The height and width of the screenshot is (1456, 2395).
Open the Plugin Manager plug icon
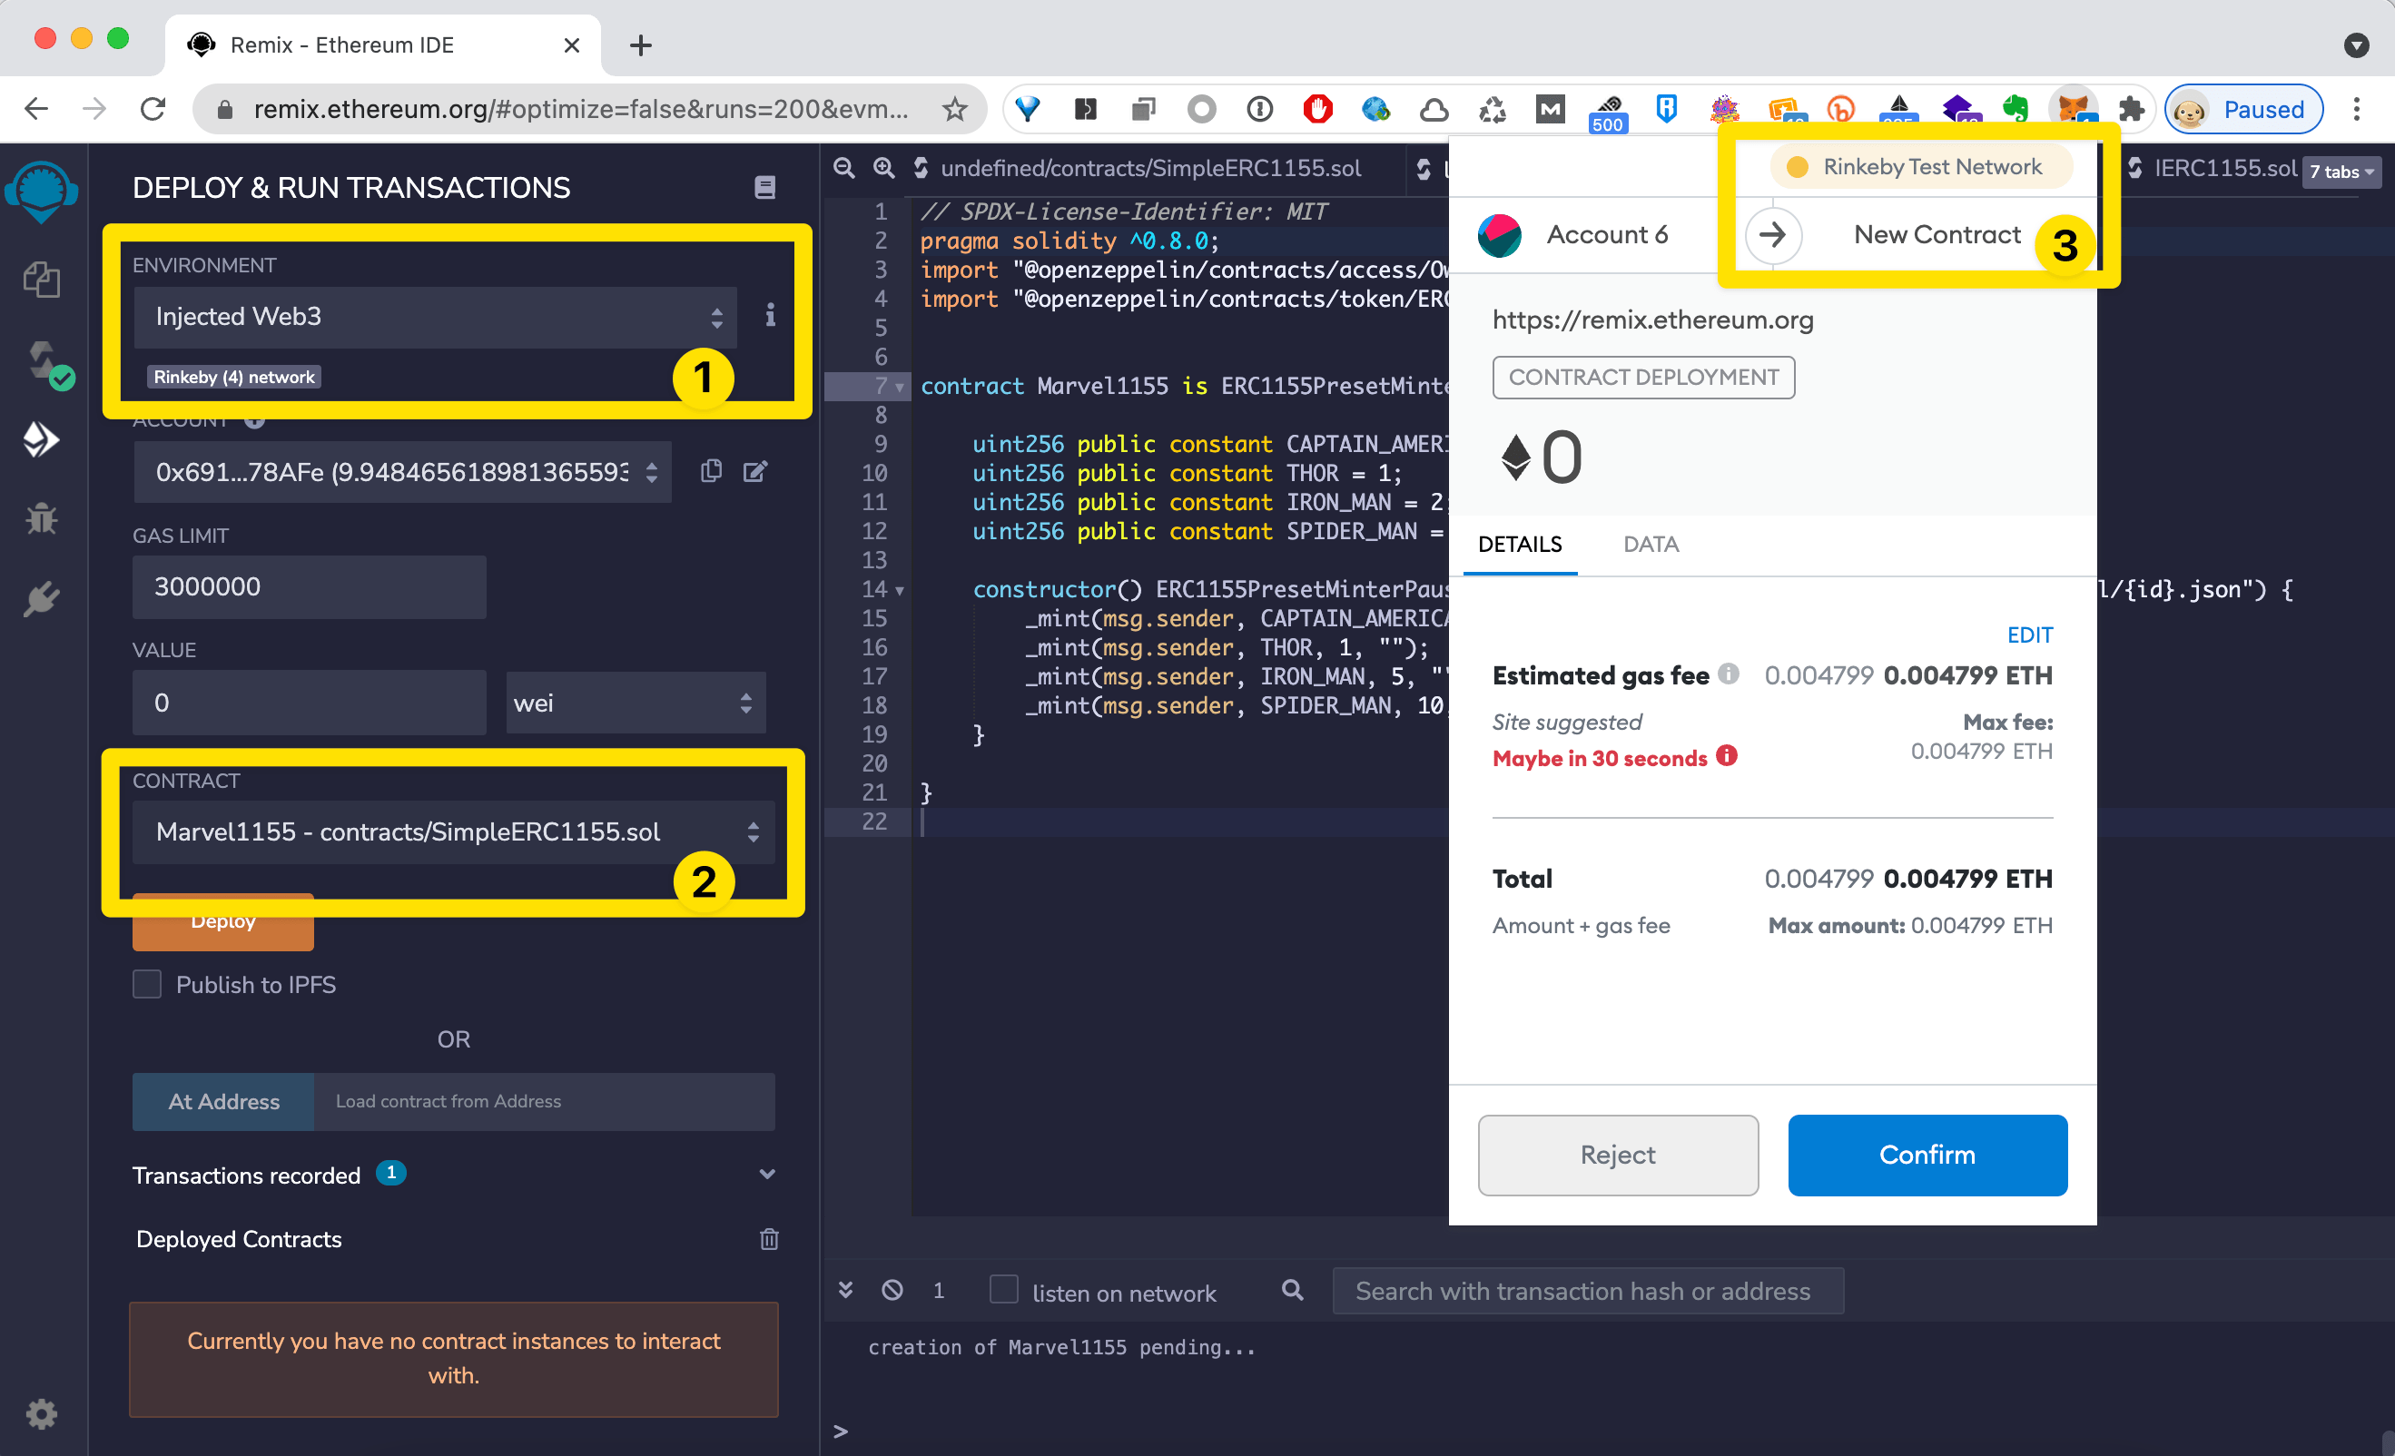coord(41,599)
